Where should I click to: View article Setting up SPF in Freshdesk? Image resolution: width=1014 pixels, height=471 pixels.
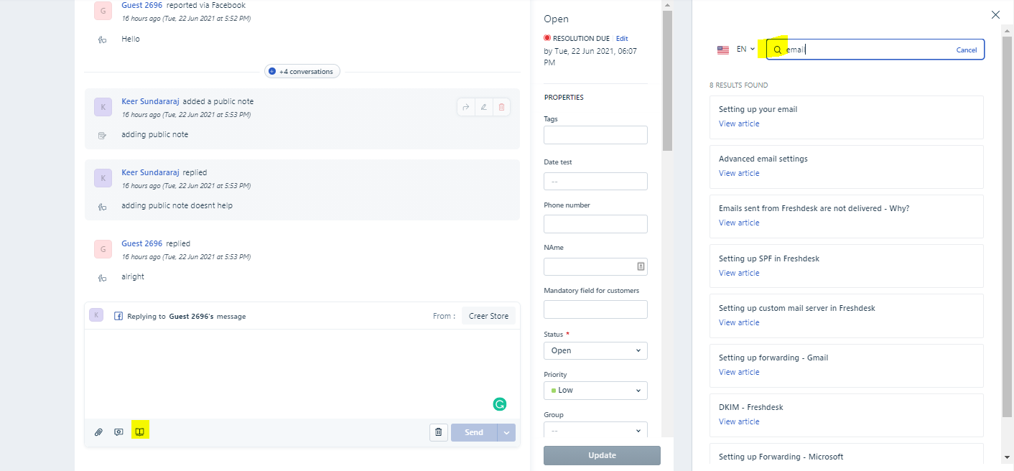pyautogui.click(x=739, y=273)
